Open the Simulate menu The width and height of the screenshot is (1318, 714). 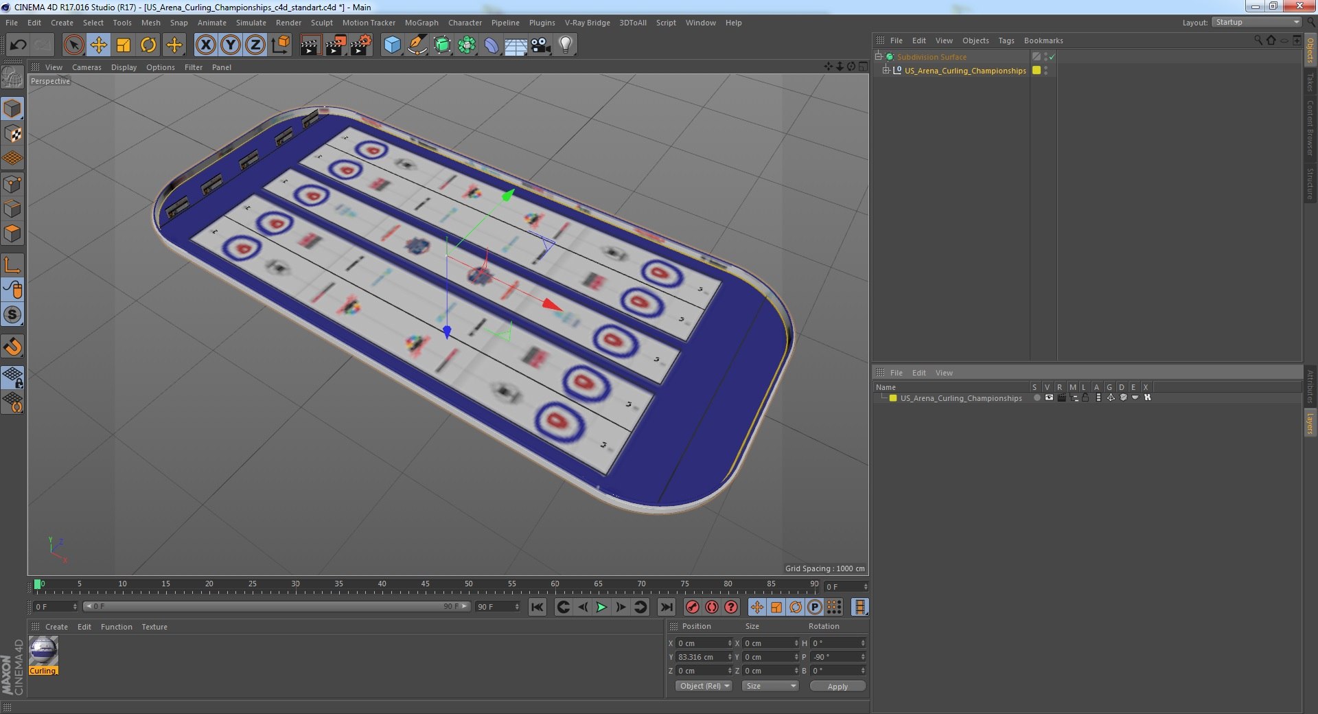pos(251,23)
